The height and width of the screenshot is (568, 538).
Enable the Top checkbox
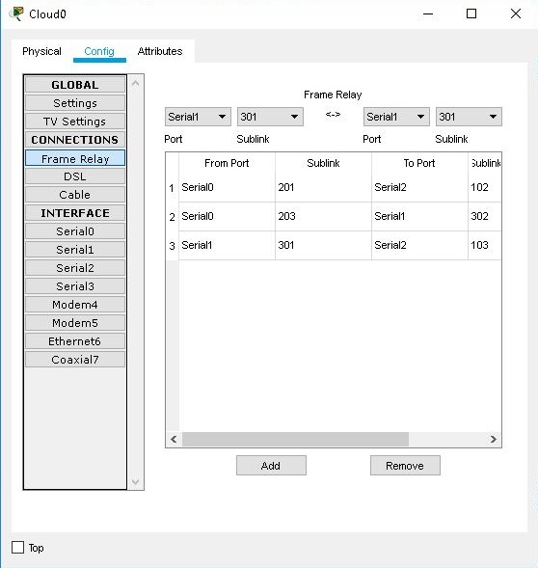click(x=17, y=548)
